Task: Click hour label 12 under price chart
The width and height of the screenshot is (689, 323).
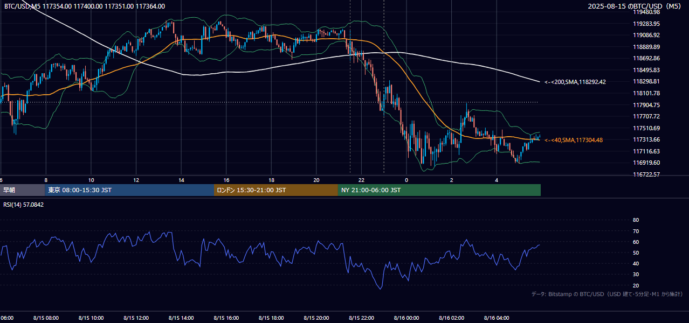Action: click(136, 180)
